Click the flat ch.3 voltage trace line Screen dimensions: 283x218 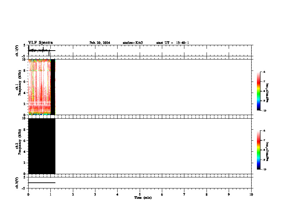[x=42, y=183]
